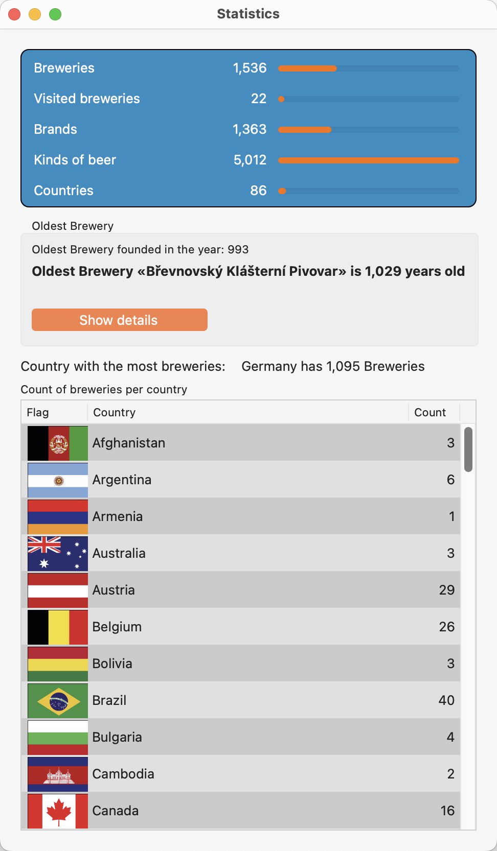The height and width of the screenshot is (851, 497).
Task: Sort table by Country column header
Action: [247, 412]
